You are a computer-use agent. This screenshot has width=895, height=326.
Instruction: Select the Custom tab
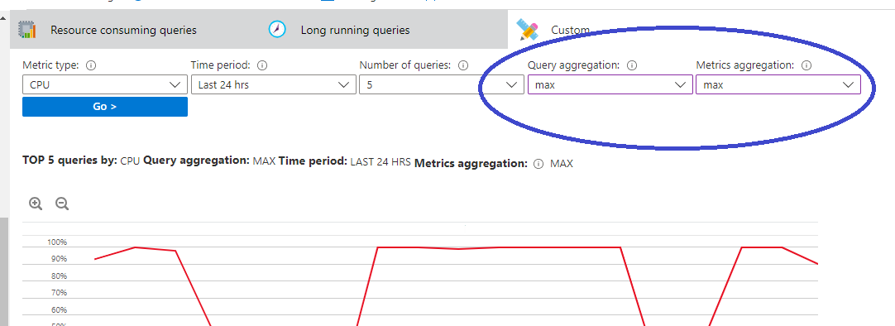(570, 31)
